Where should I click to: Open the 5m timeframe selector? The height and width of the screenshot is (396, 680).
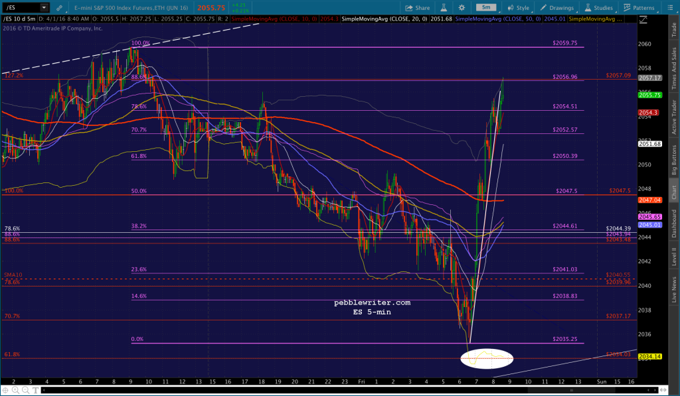486,7
